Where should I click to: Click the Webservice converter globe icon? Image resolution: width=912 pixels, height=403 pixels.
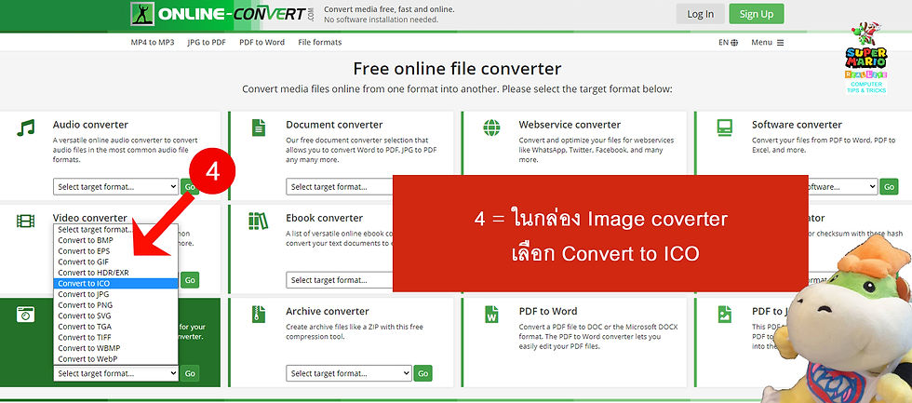(491, 128)
